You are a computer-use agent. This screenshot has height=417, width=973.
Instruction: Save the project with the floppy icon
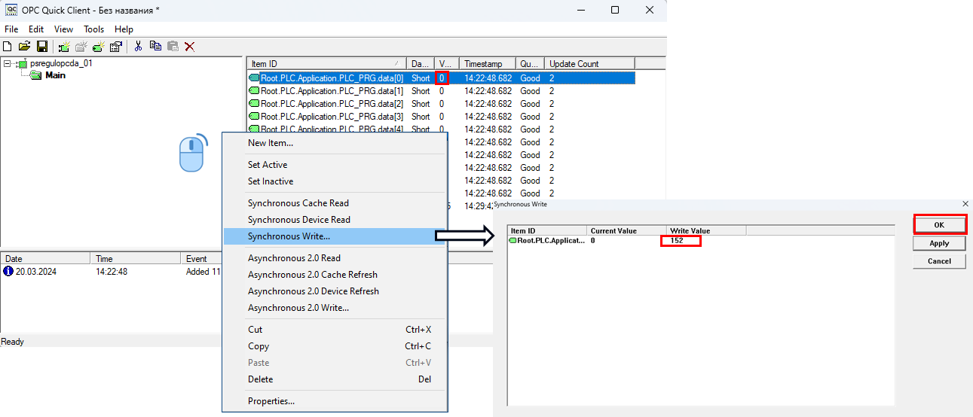[41, 47]
